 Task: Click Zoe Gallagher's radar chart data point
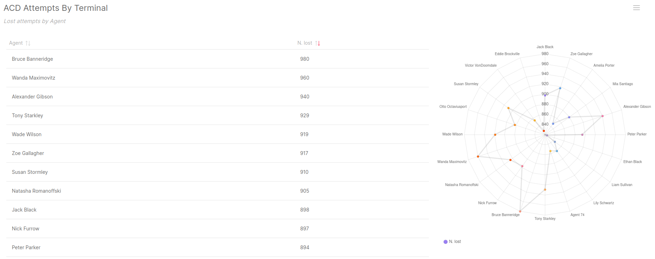pyautogui.click(x=560, y=88)
